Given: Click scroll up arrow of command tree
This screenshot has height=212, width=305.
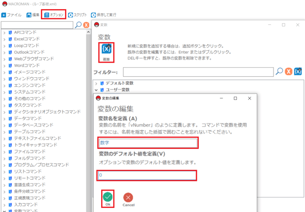Looking at the screenshot, I should pyautogui.click(x=88, y=32).
